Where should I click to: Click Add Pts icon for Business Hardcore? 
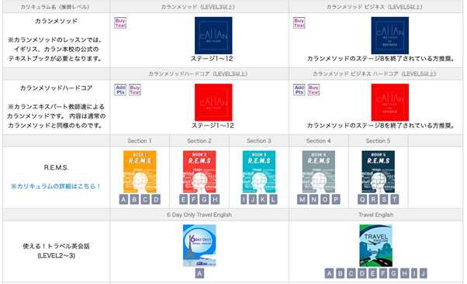(x=299, y=90)
